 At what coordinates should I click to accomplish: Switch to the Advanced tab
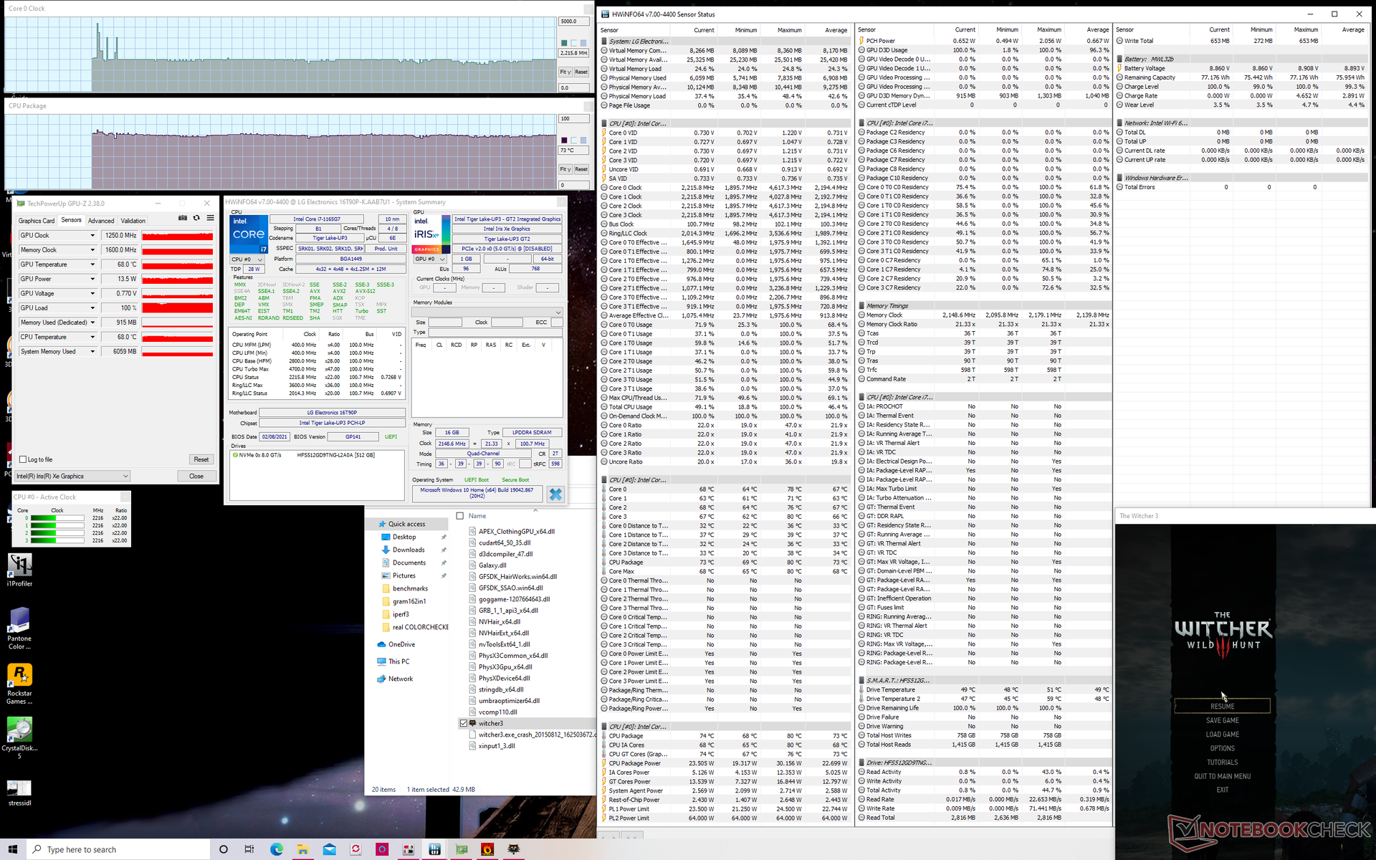101,221
